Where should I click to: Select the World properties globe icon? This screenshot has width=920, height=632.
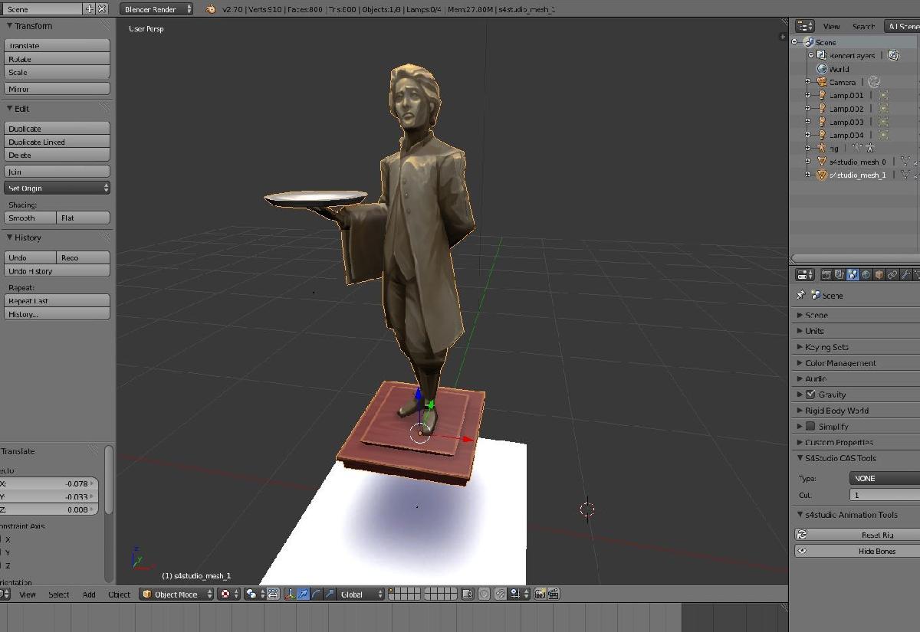[x=865, y=273]
